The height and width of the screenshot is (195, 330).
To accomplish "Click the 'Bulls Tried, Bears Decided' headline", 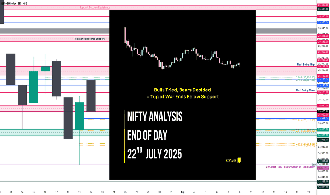I will [x=182, y=90].
